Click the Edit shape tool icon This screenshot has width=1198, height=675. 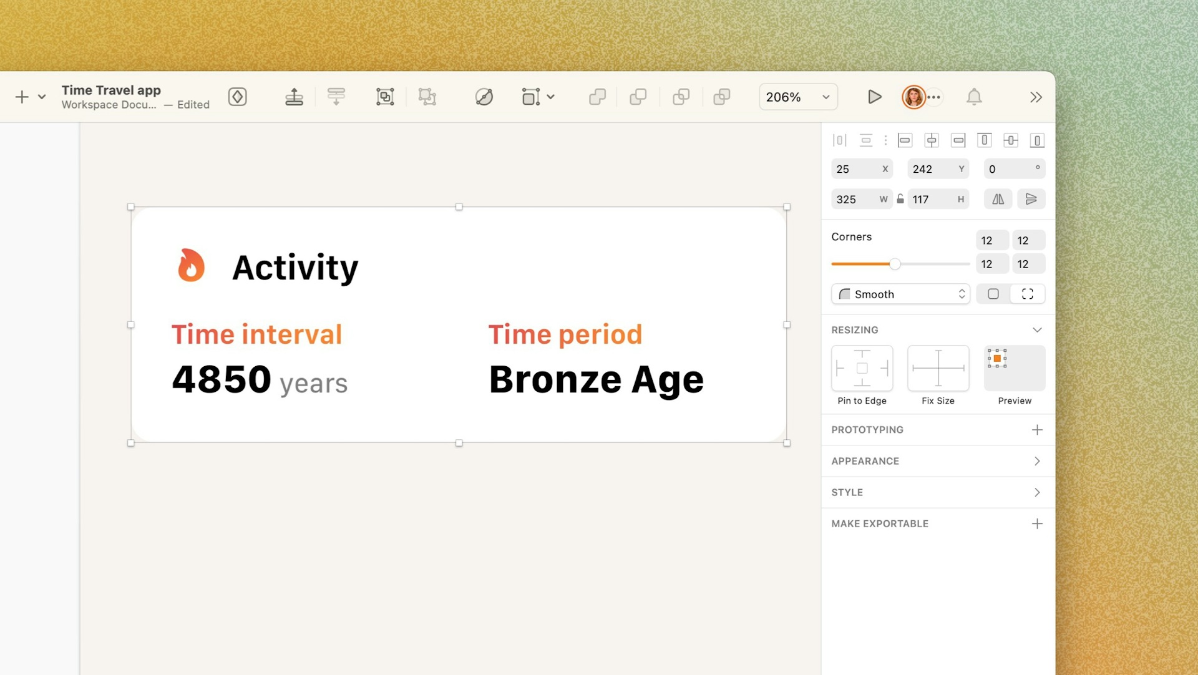click(x=484, y=97)
